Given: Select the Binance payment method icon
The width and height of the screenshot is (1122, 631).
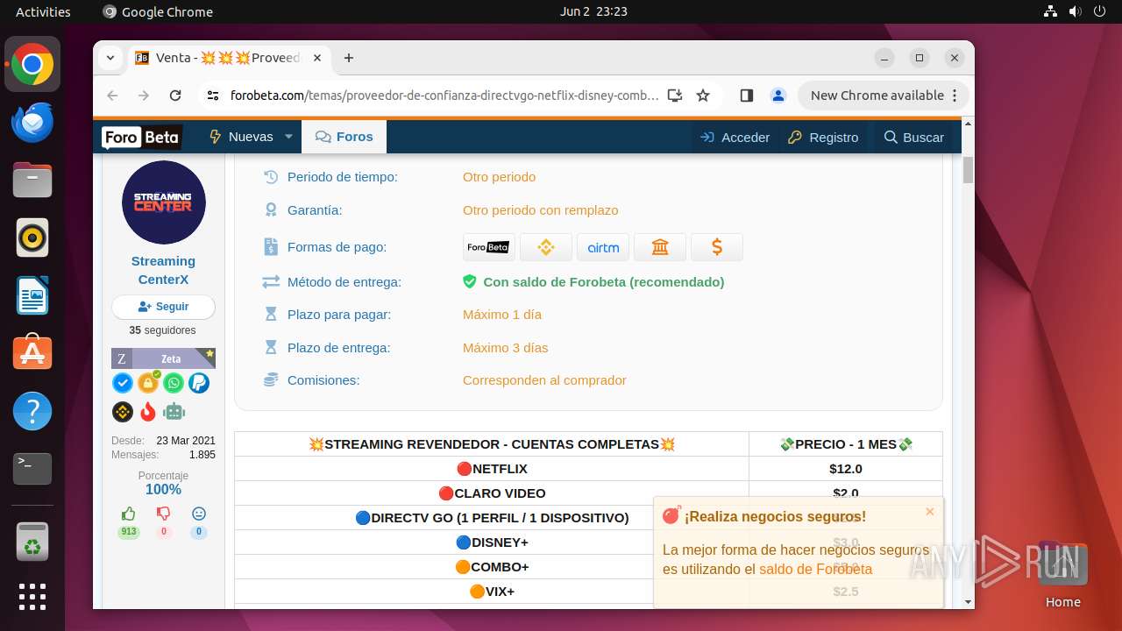Looking at the screenshot, I should [545, 247].
